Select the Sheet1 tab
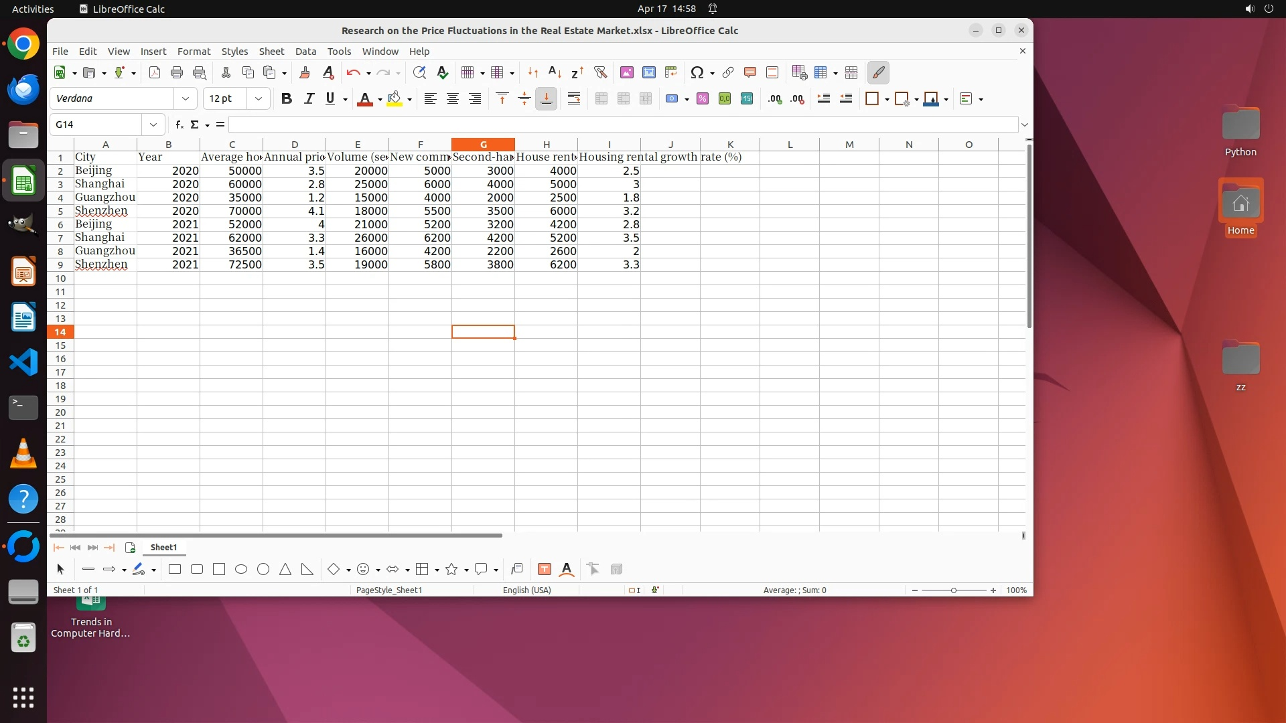Screen dimensions: 1286x723 (x=163, y=548)
